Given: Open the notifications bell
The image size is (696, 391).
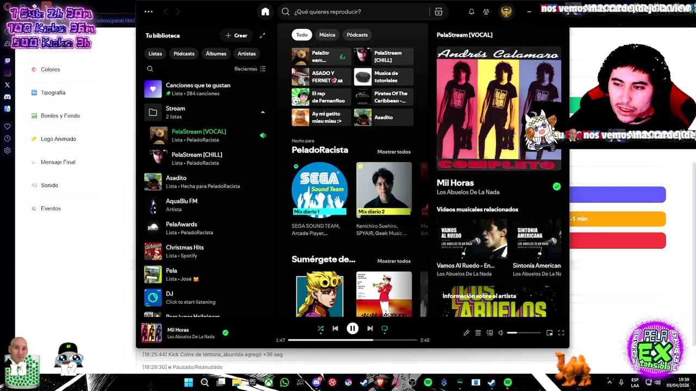Looking at the screenshot, I should click(x=471, y=11).
